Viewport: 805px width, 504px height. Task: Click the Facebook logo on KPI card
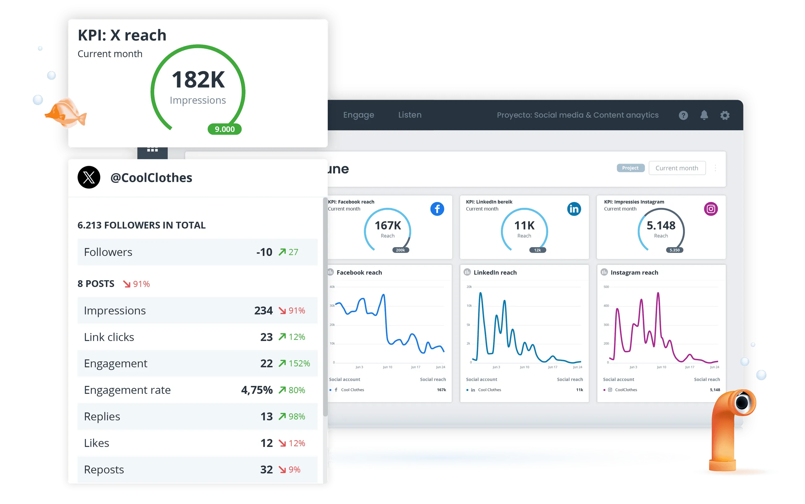coord(437,209)
